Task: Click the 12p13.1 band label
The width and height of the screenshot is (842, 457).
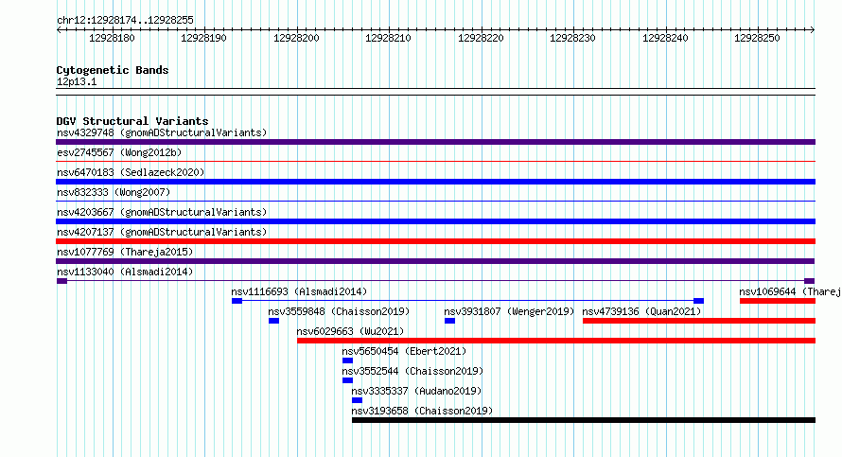Action: [77, 81]
